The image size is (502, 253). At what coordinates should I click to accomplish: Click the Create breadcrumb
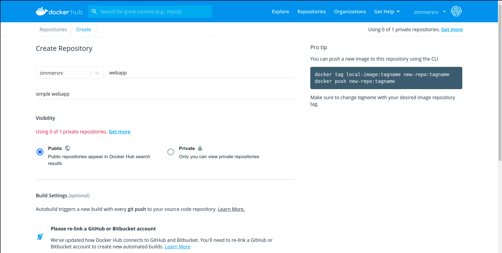point(84,29)
